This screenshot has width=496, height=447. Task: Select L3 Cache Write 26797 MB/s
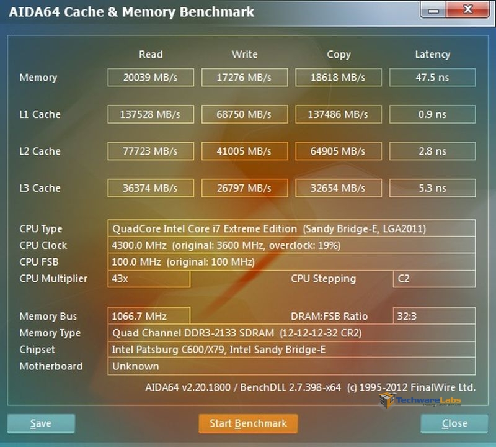point(244,188)
